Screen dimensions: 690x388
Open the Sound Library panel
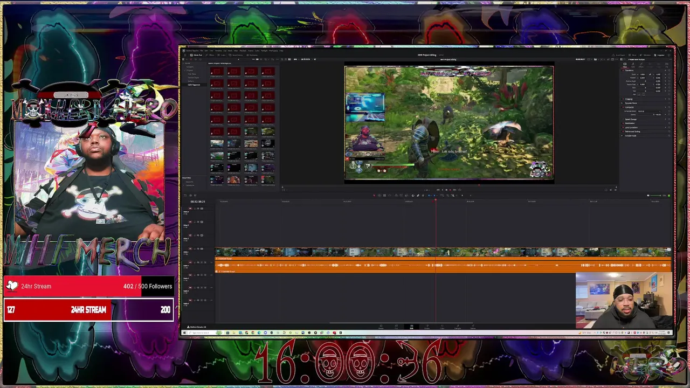(x=236, y=55)
